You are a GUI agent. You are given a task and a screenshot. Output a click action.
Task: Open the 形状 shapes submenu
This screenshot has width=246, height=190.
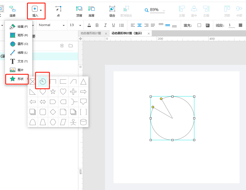pos(17,79)
